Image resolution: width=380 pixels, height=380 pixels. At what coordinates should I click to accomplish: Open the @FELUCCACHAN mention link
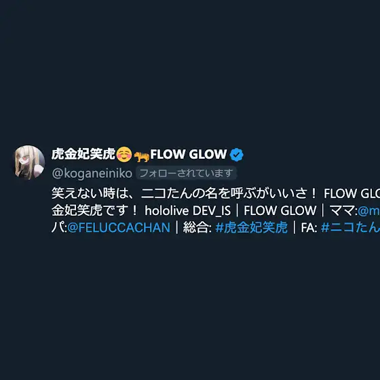point(119,227)
